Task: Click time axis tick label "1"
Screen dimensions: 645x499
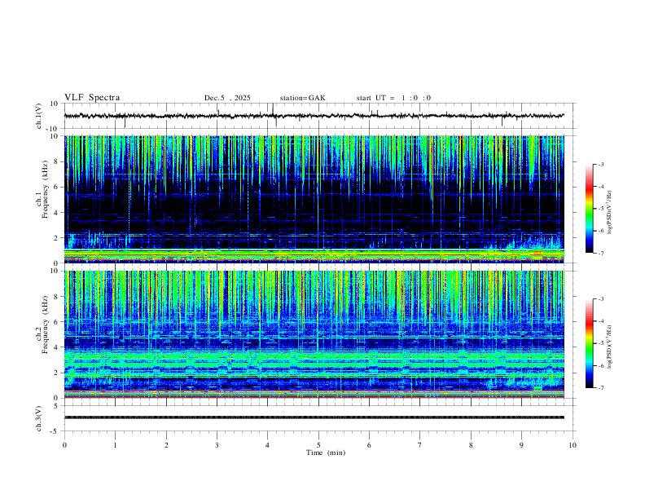Action: [115, 445]
